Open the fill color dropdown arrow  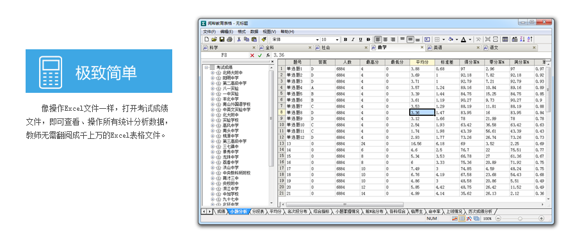pos(457,39)
